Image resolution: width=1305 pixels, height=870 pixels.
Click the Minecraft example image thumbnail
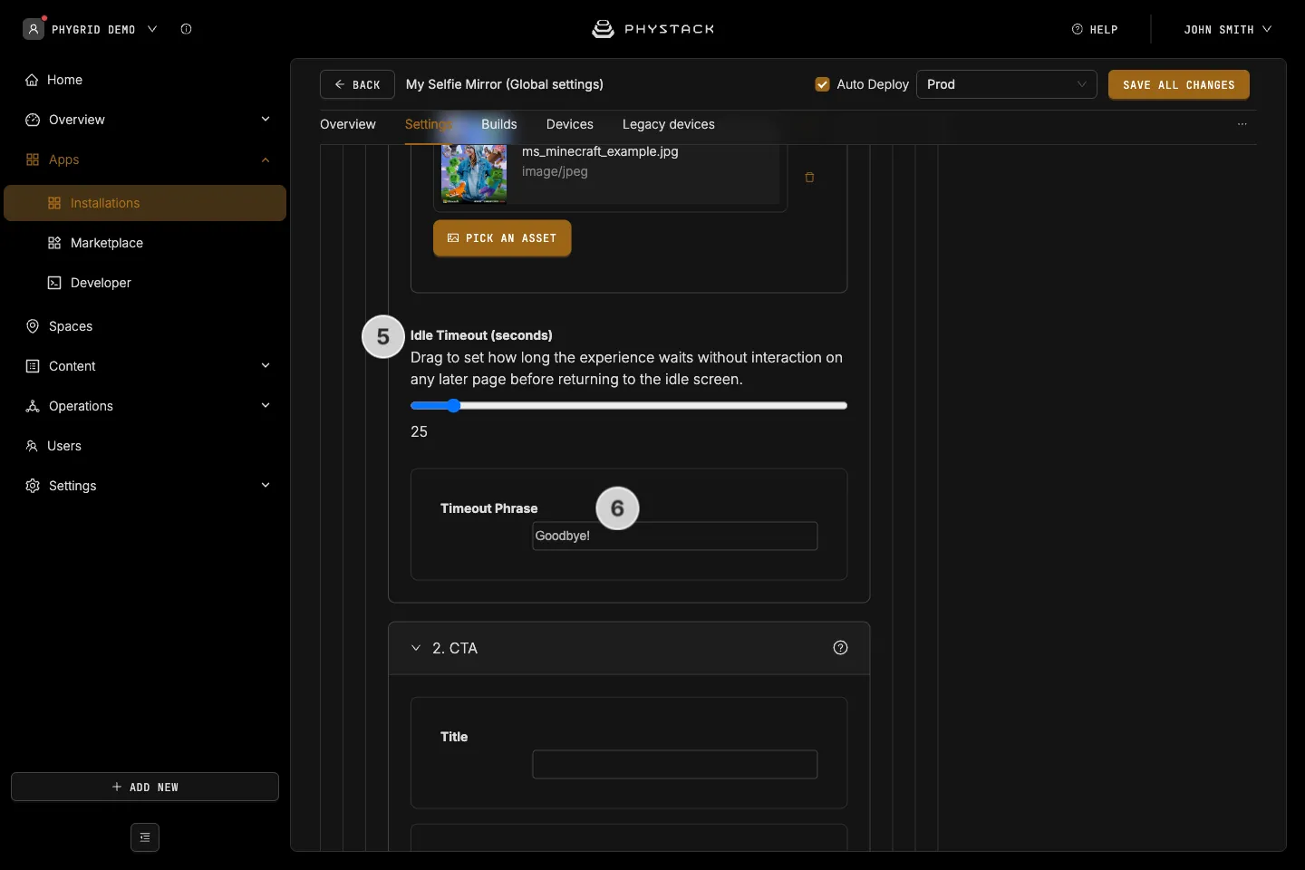474,174
